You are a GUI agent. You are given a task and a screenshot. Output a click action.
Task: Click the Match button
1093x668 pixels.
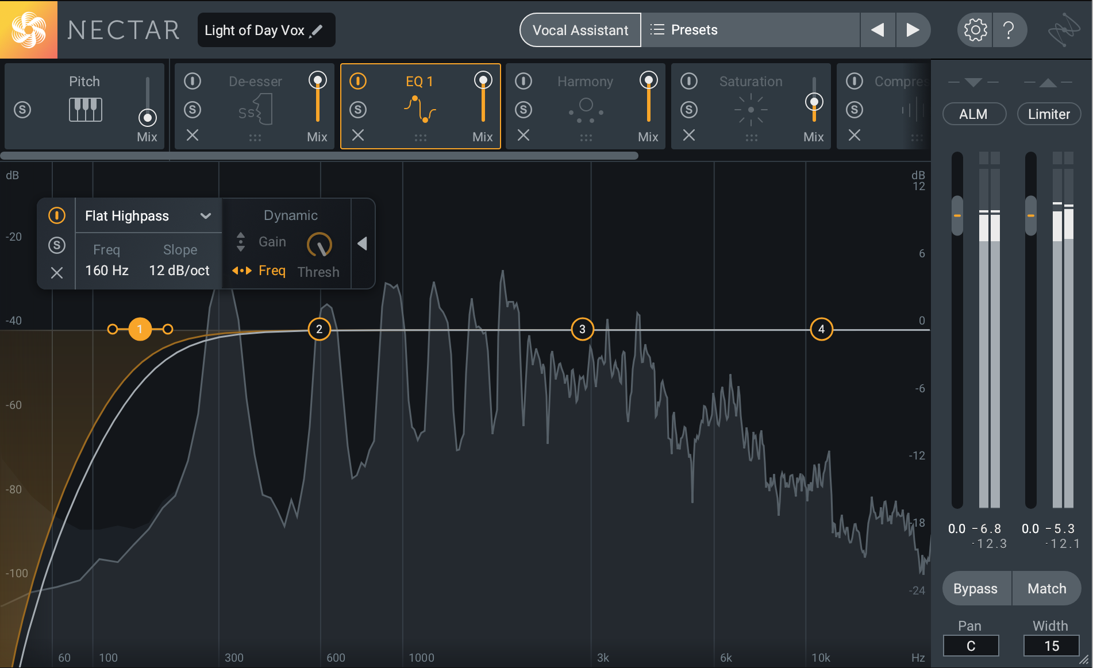[x=1047, y=589]
